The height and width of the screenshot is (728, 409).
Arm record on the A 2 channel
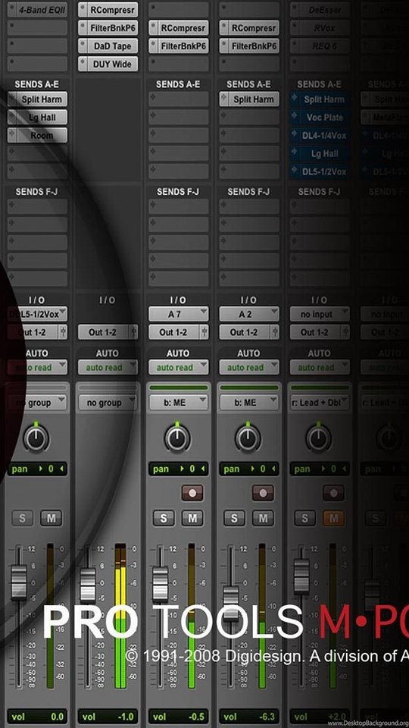263,493
